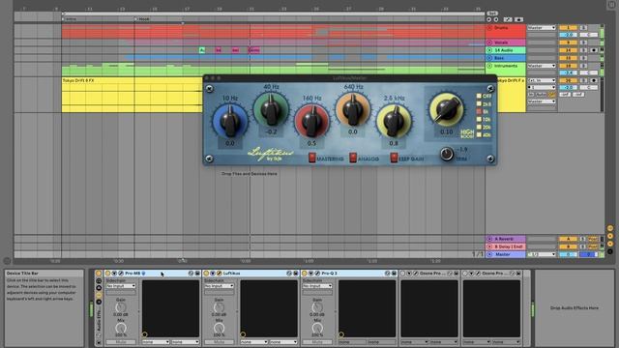This screenshot has height=348, width=619.
Task: Select the B Delay return track
Action: tap(506, 246)
